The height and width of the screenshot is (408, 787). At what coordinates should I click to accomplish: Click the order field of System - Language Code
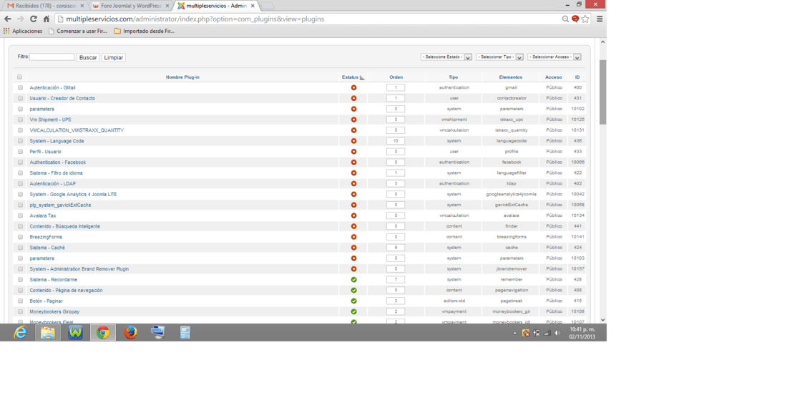click(x=396, y=141)
